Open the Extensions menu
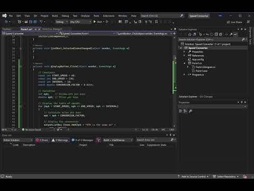The height and width of the screenshot is (191, 254). (x=108, y=16)
